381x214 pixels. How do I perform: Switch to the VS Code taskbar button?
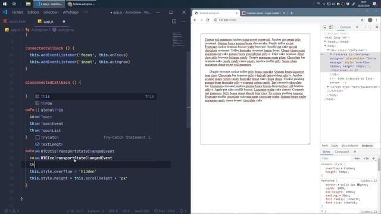tap(49, 4)
